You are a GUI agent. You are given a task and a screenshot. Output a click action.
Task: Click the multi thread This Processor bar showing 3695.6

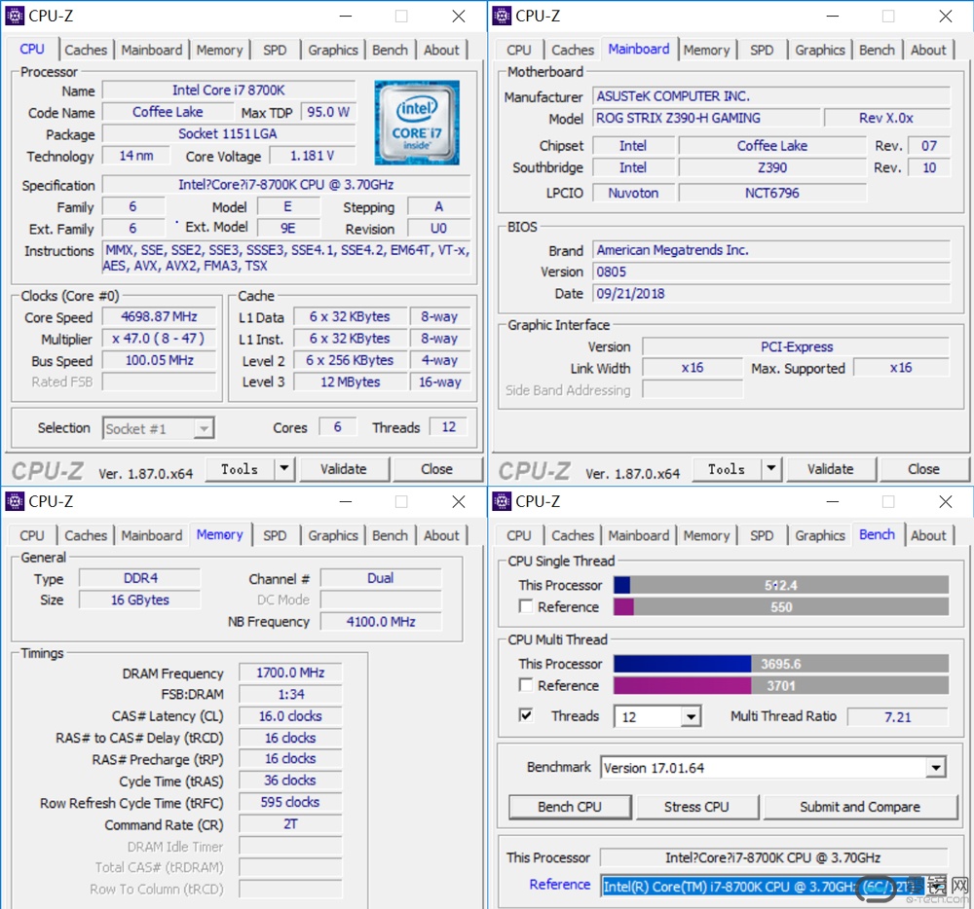pyautogui.click(x=781, y=664)
